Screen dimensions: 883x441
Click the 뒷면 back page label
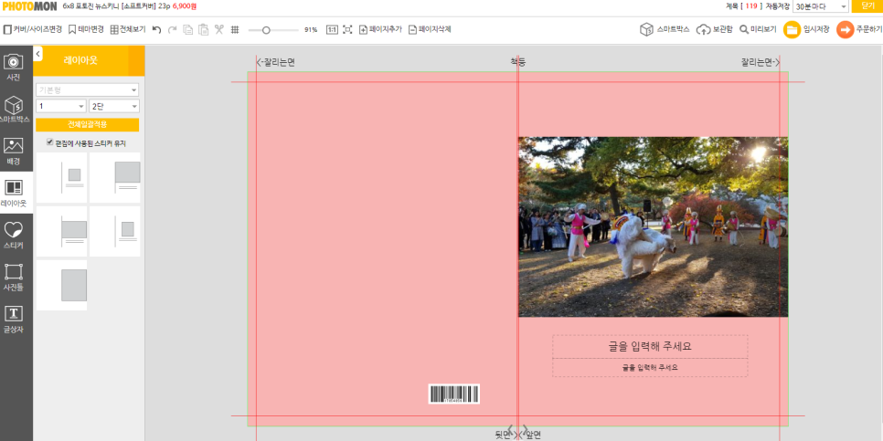503,435
